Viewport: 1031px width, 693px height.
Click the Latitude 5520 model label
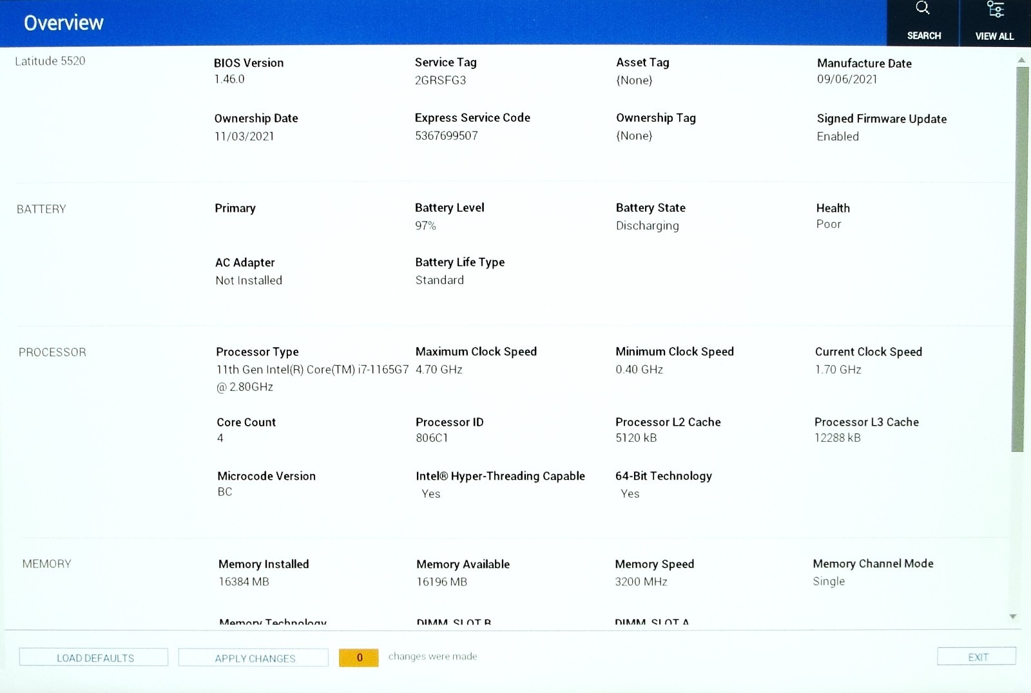pos(50,61)
